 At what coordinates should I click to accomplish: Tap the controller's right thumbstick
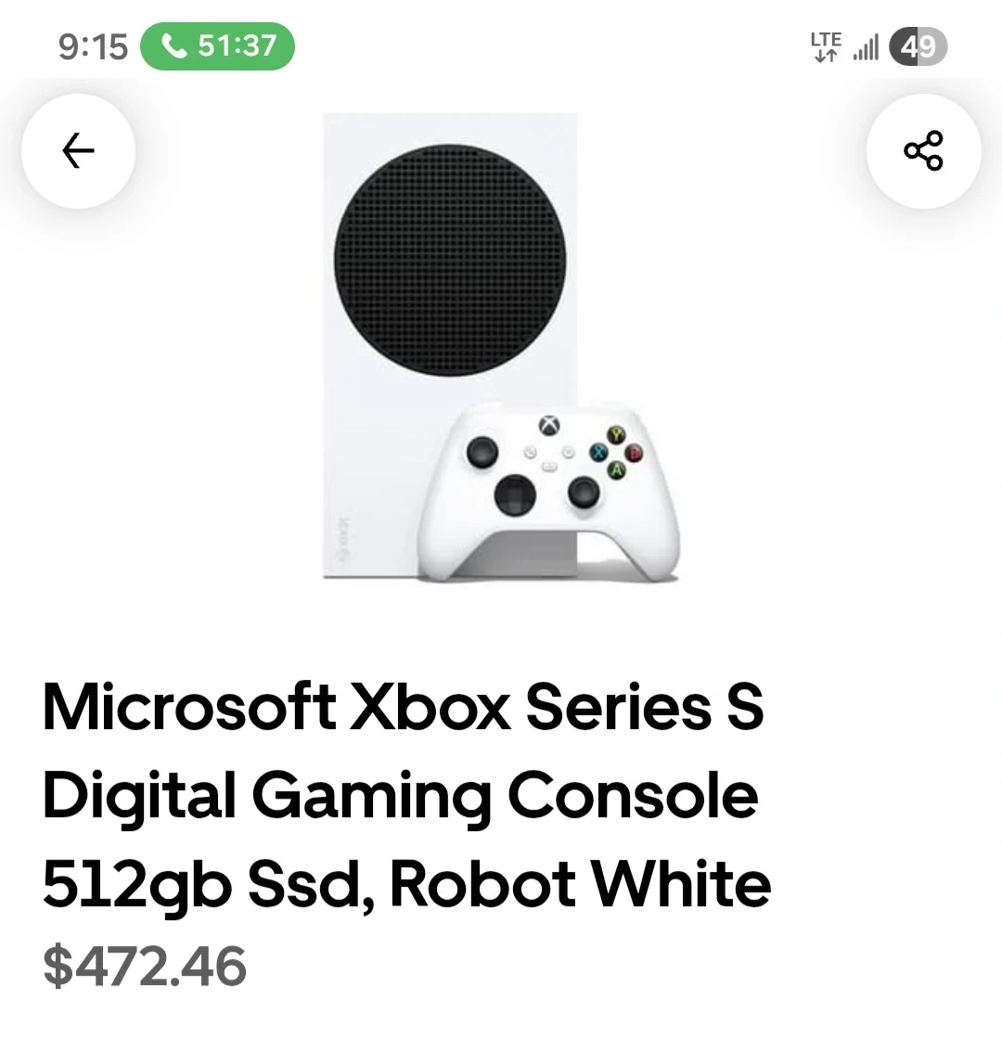click(584, 492)
